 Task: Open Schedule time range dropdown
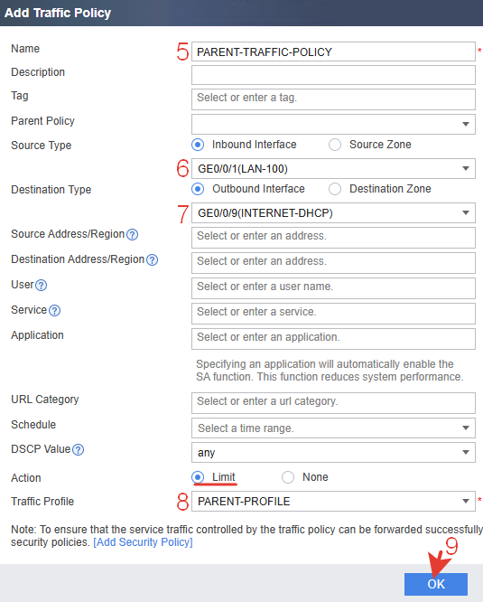(333, 428)
